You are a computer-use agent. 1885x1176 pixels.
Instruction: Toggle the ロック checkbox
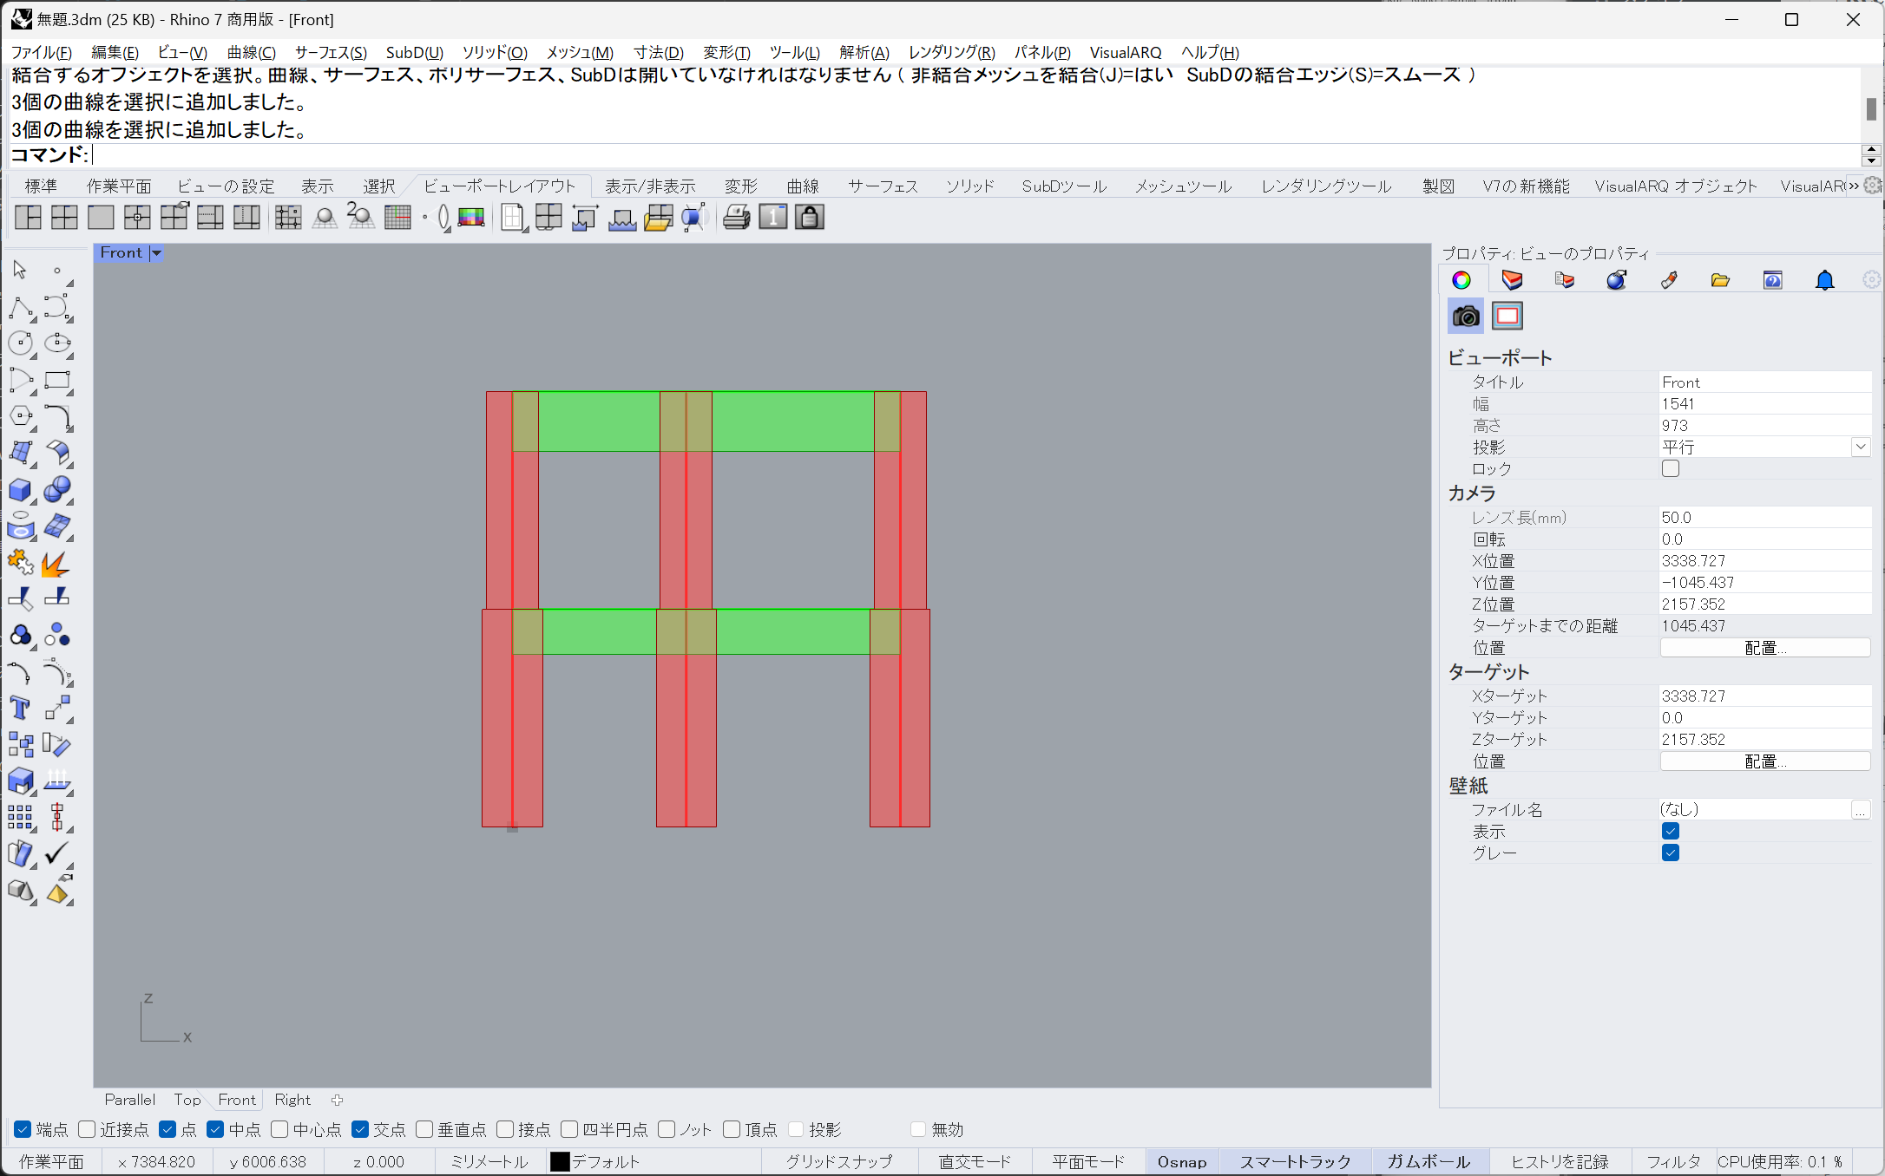coord(1671,469)
